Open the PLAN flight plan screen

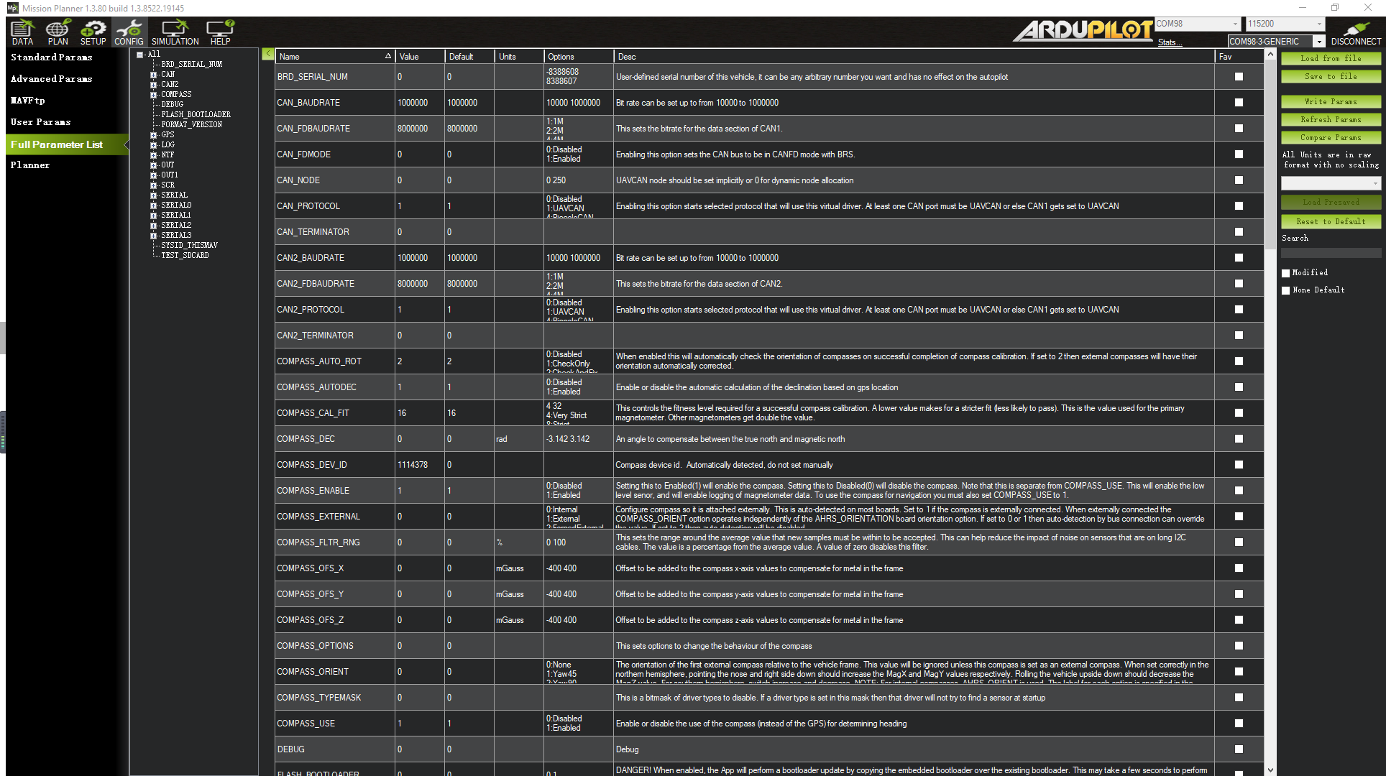click(x=58, y=32)
